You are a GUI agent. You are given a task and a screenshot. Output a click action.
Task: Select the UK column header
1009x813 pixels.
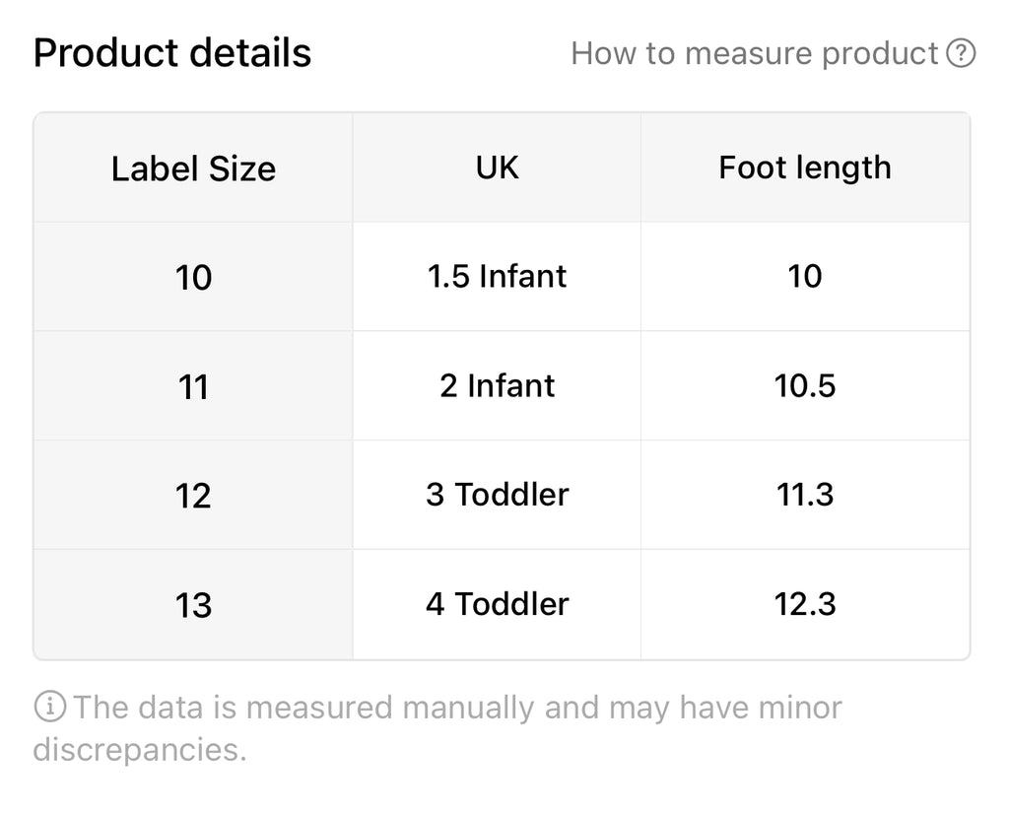click(497, 168)
